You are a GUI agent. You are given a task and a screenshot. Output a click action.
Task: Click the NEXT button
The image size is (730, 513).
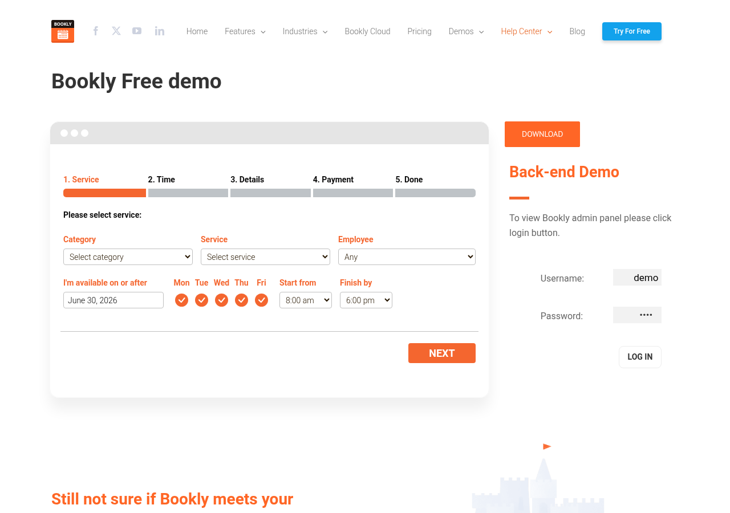pyautogui.click(x=442, y=353)
